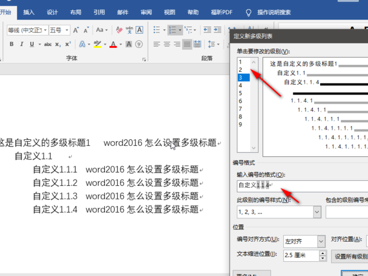Click the numbering list icon
The height and width of the screenshot is (276, 368).
173,30
